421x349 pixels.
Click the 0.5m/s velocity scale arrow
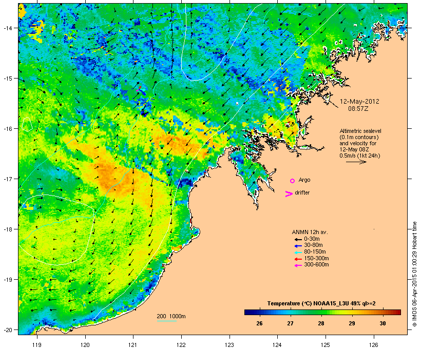click(x=356, y=162)
